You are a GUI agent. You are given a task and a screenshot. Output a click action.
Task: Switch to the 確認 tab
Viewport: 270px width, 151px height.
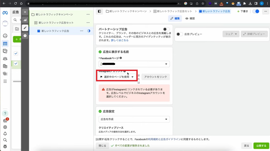(x=190, y=18)
